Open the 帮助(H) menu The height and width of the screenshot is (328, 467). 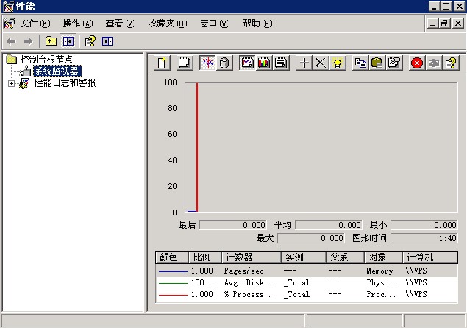[257, 24]
